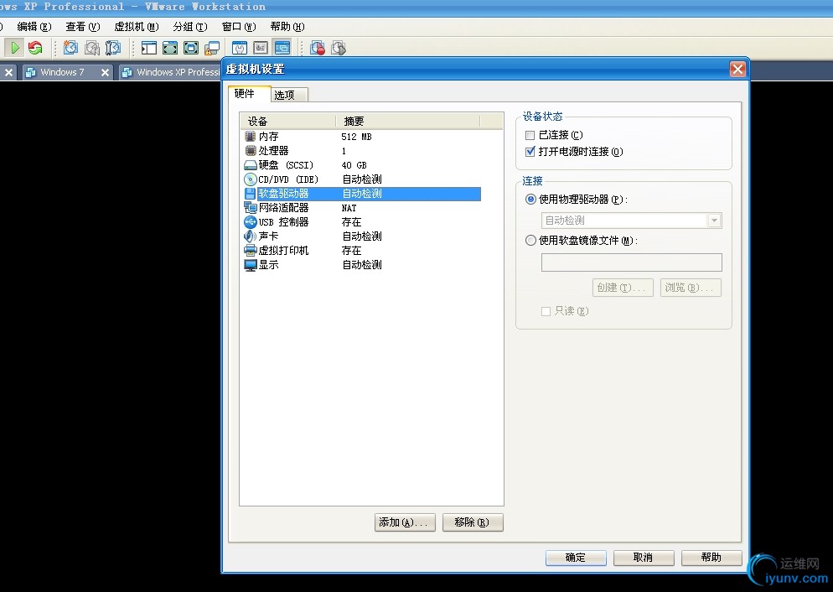Open the 查看(V) menu
This screenshot has height=592, width=833.
point(83,27)
